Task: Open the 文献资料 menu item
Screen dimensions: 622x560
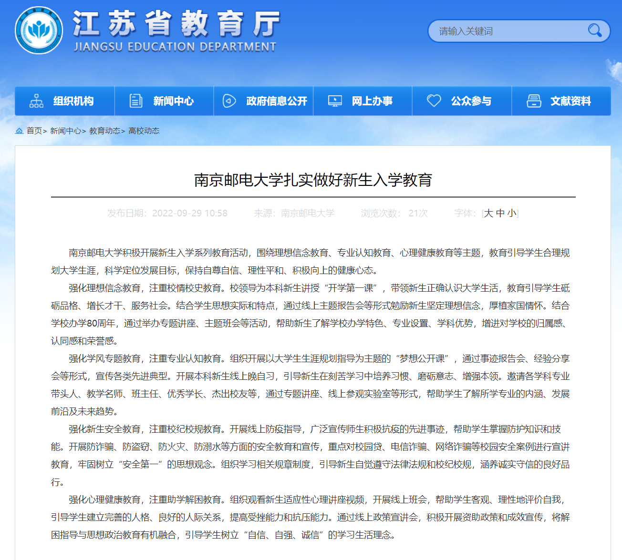Action: pos(570,101)
